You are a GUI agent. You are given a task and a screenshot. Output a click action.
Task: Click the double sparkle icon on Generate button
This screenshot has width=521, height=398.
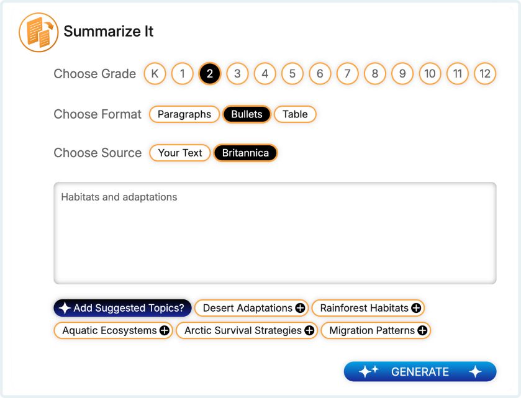pos(369,371)
